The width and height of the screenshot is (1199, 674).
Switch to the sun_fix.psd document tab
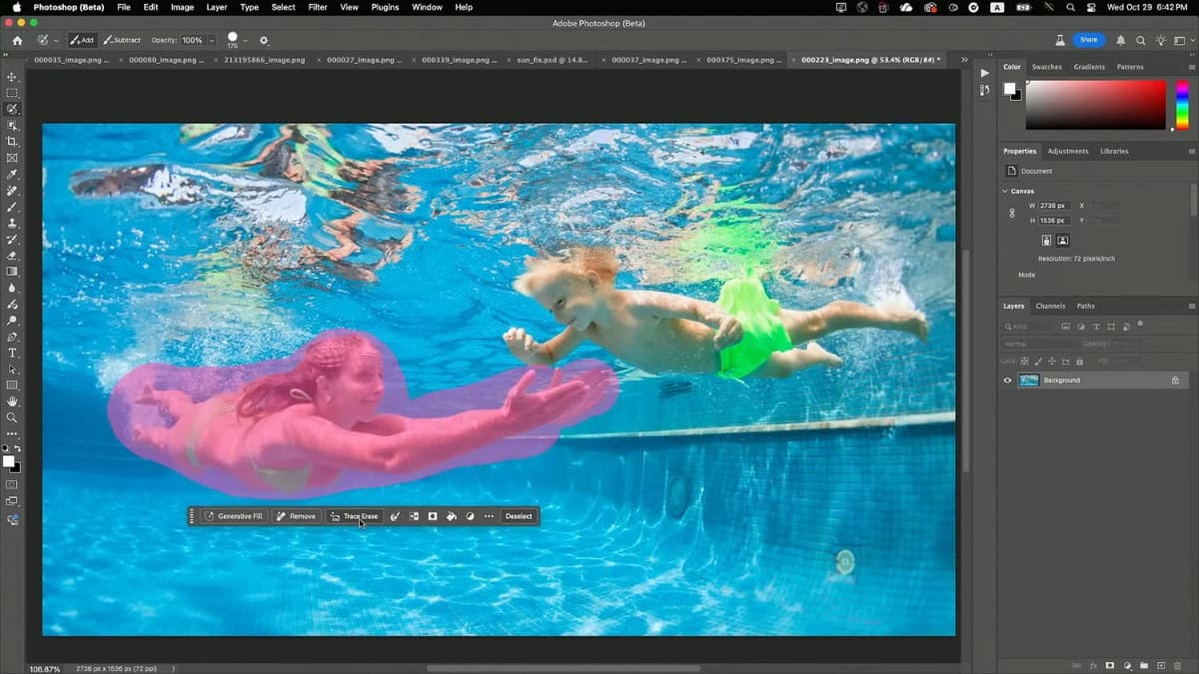pos(552,60)
